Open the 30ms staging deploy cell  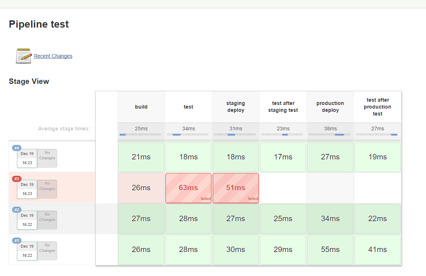point(236,250)
